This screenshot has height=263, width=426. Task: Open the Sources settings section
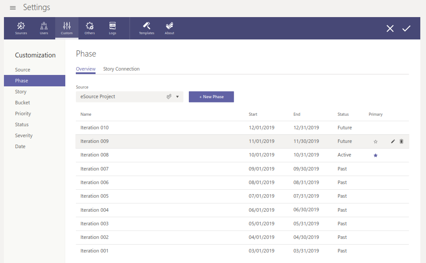pyautogui.click(x=21, y=28)
